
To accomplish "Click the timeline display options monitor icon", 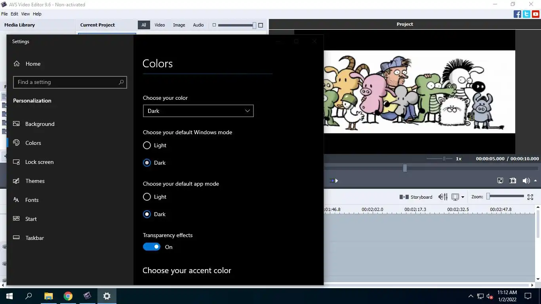I will tap(455, 197).
